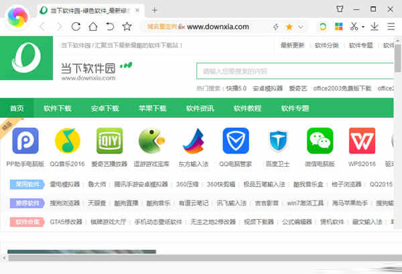
Task: Click the outlined star bookmark icon
Action: [x=127, y=26]
